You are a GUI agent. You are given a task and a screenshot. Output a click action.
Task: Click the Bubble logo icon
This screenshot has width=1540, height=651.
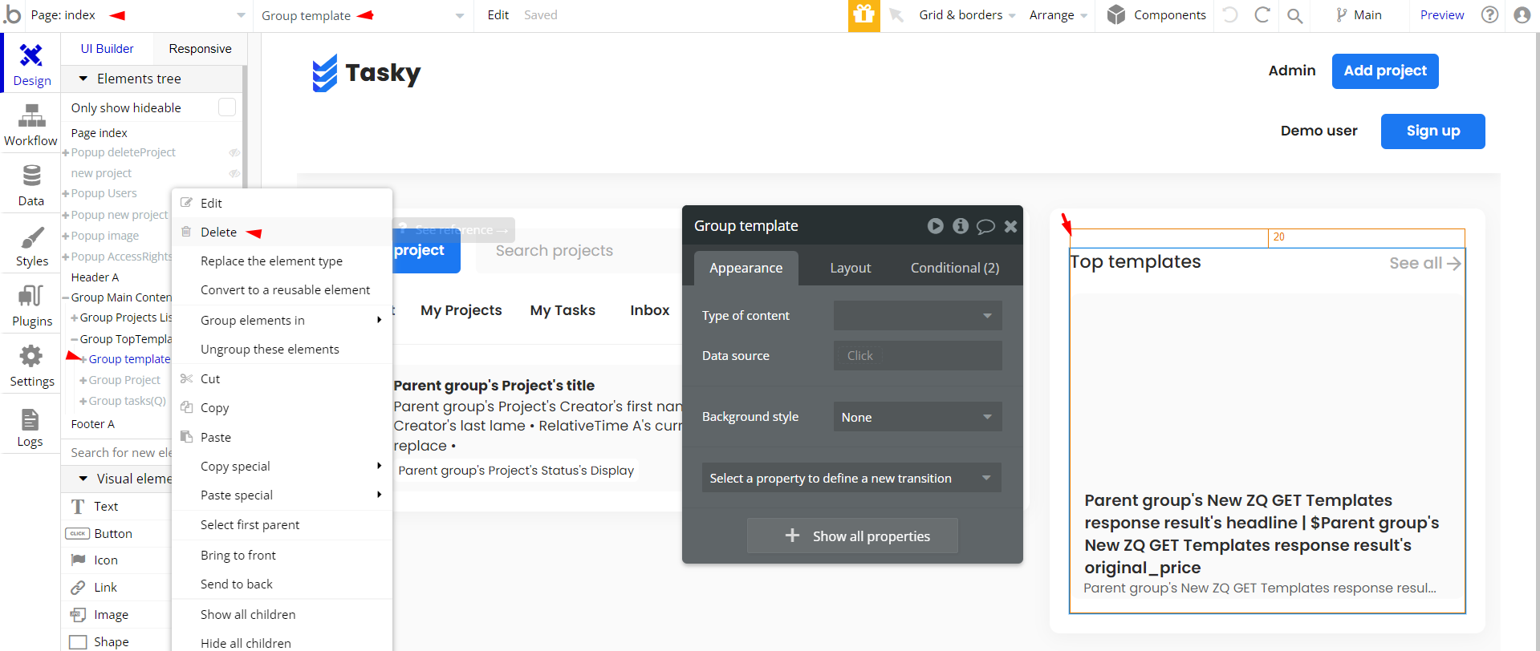point(12,14)
